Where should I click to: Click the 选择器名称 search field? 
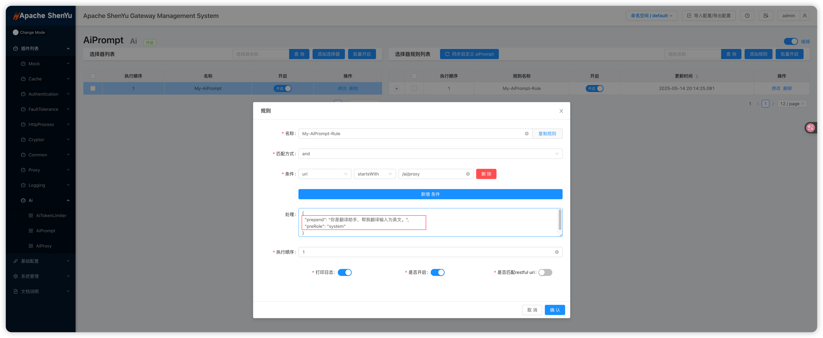tap(261, 54)
